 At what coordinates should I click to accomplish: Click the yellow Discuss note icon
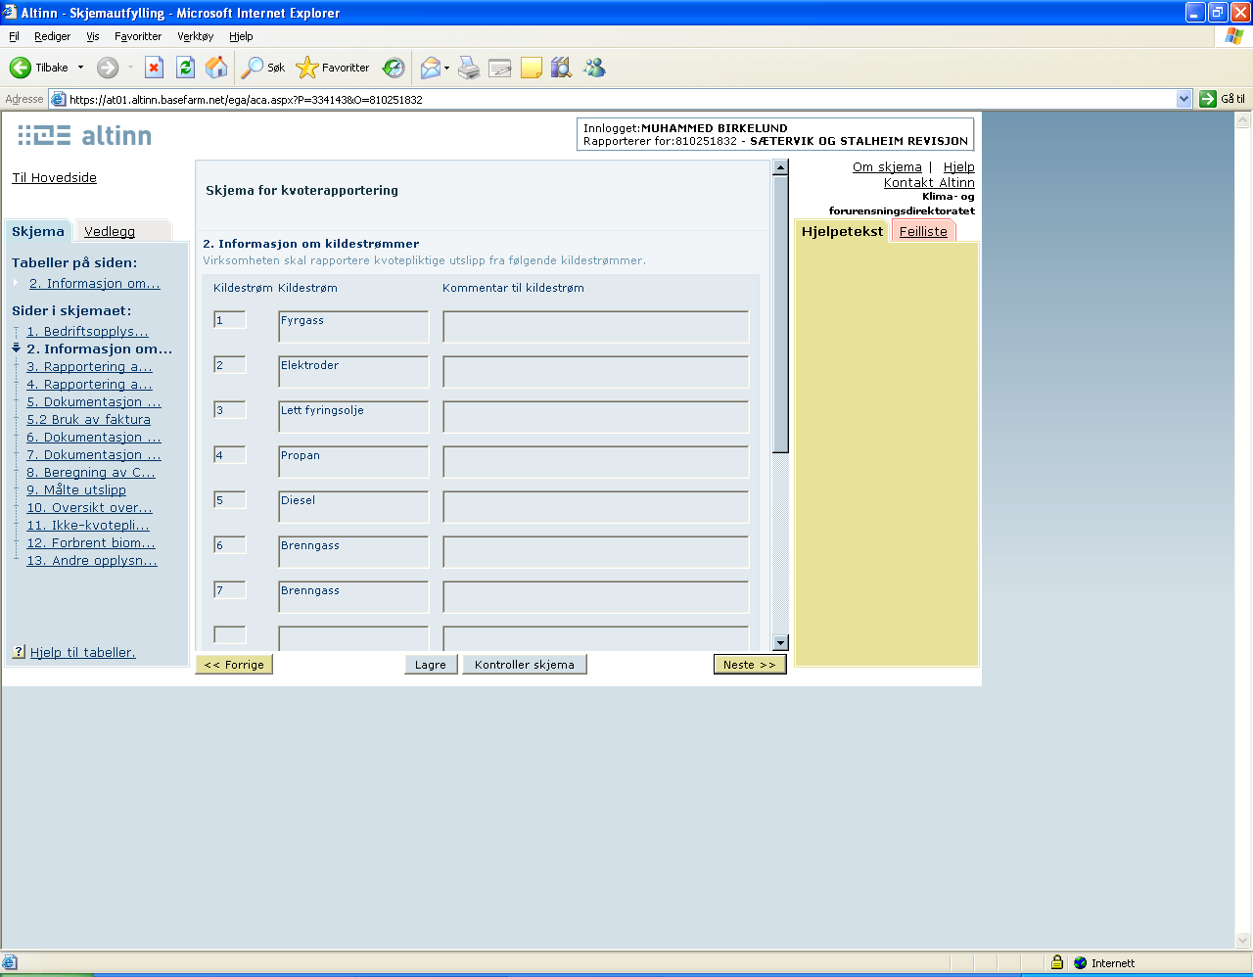[532, 68]
